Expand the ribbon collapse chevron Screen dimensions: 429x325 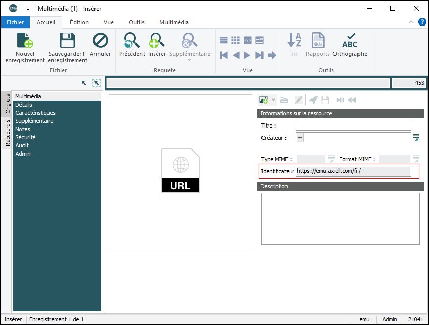tap(411, 22)
